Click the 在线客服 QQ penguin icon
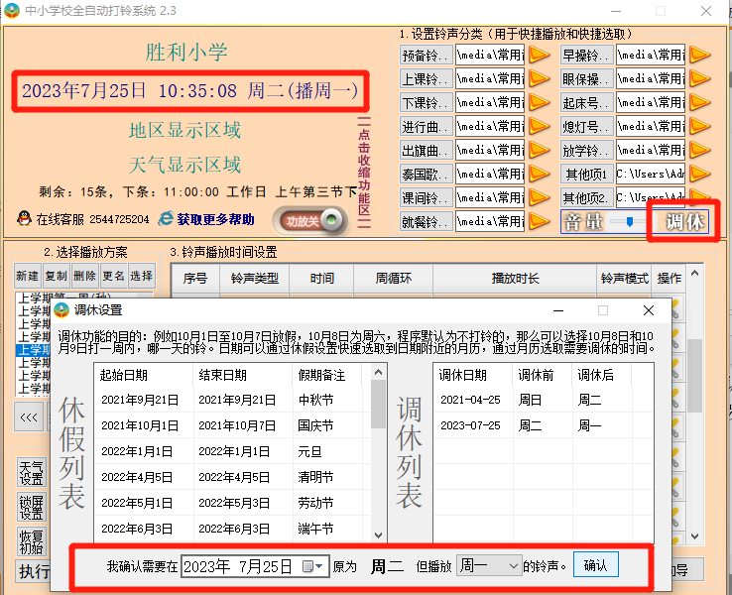 click(24, 218)
